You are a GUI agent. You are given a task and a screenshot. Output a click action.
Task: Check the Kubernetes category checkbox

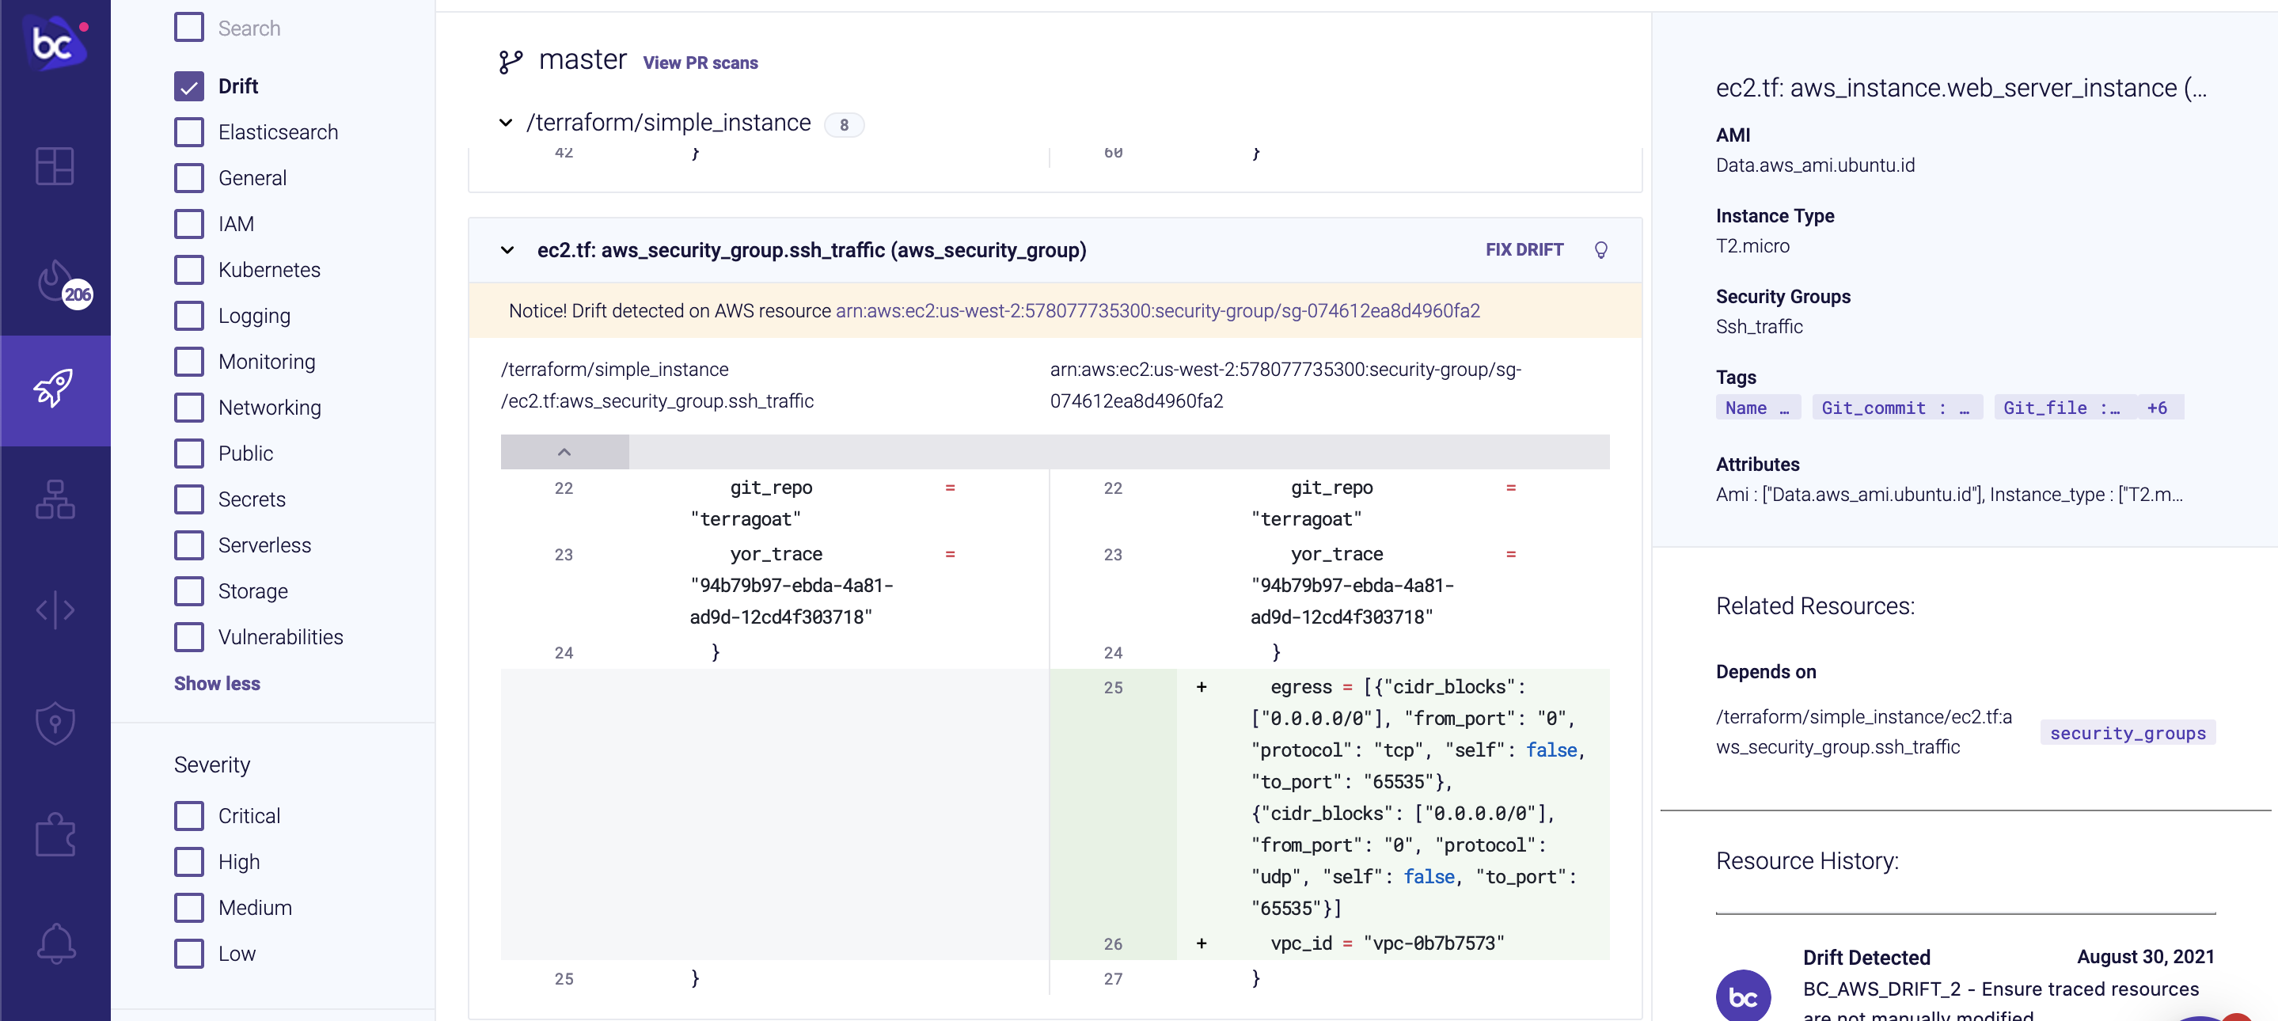pyautogui.click(x=188, y=271)
